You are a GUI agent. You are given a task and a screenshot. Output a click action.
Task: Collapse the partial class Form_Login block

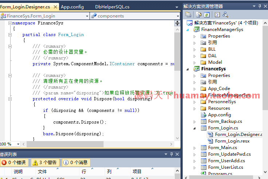pos(10,35)
